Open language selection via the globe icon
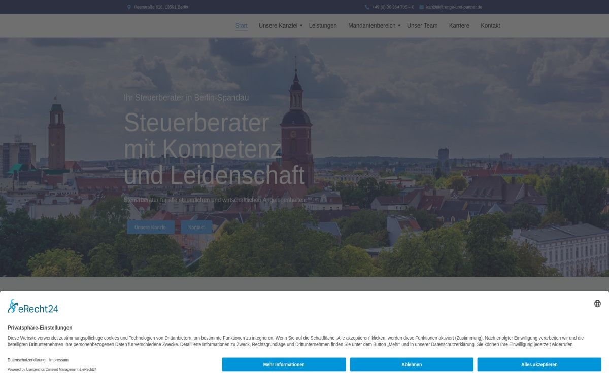The height and width of the screenshot is (380, 609). tap(597, 303)
